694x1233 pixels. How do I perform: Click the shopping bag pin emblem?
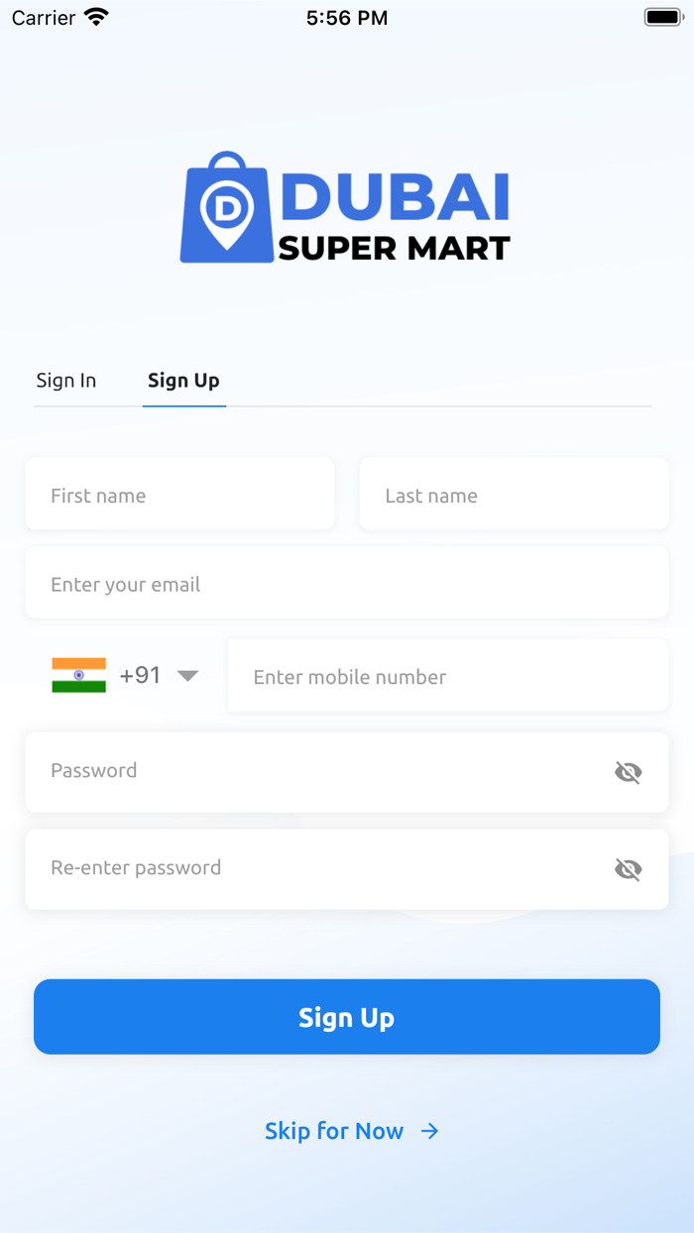coord(226,208)
